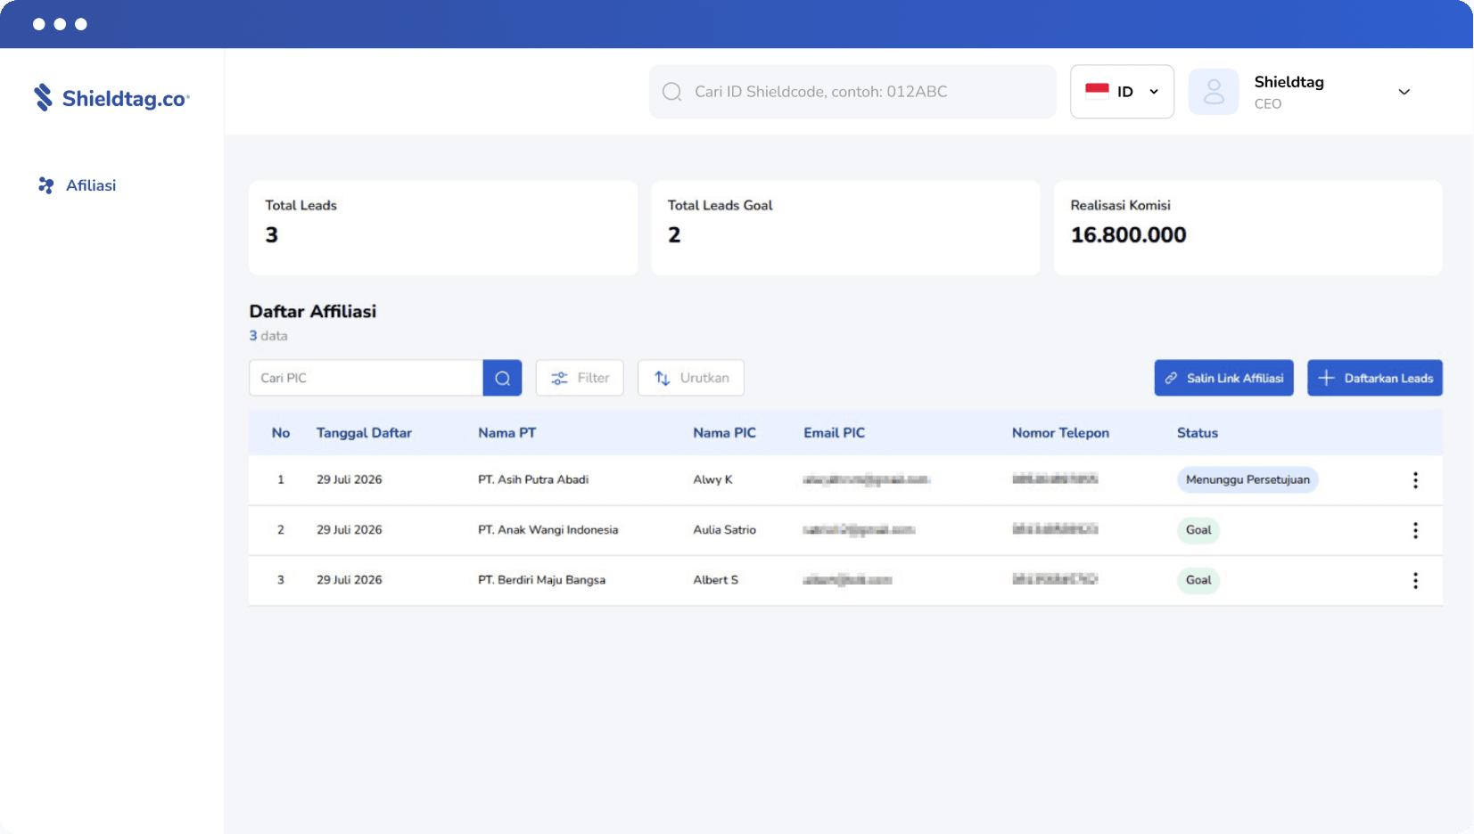Image resolution: width=1474 pixels, height=834 pixels.
Task: Click the Daftar Affiliasi heading
Action: (313, 311)
